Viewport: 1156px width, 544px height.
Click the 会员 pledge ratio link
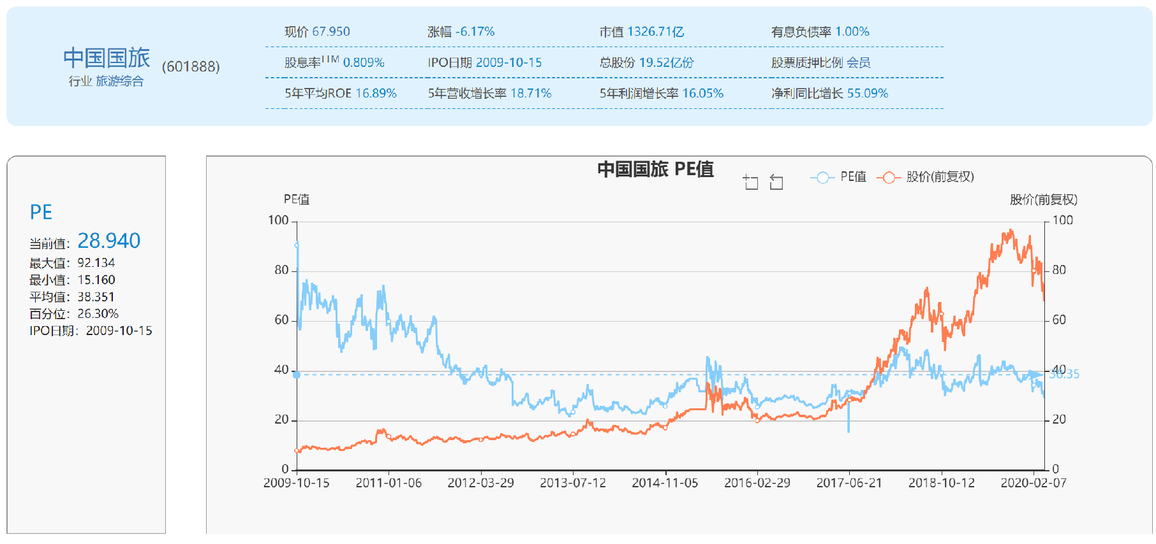pyautogui.click(x=859, y=62)
